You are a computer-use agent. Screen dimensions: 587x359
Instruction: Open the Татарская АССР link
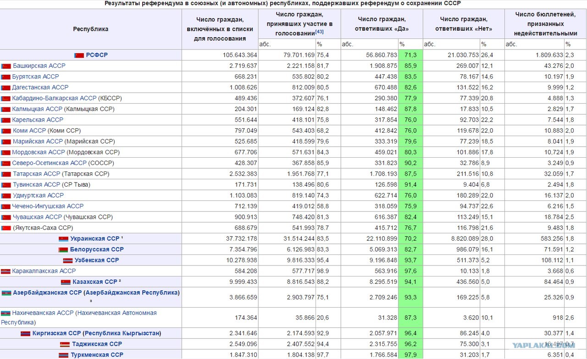point(36,174)
